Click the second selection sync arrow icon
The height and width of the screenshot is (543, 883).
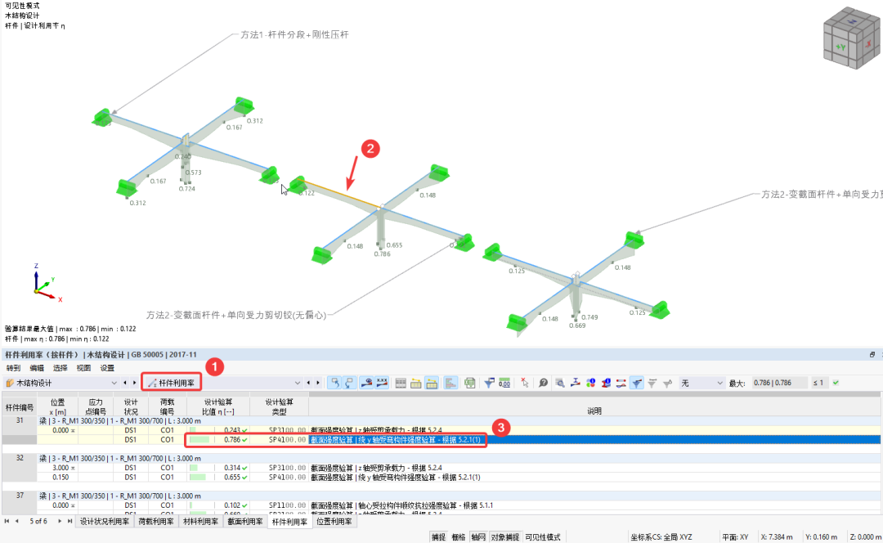[350, 383]
